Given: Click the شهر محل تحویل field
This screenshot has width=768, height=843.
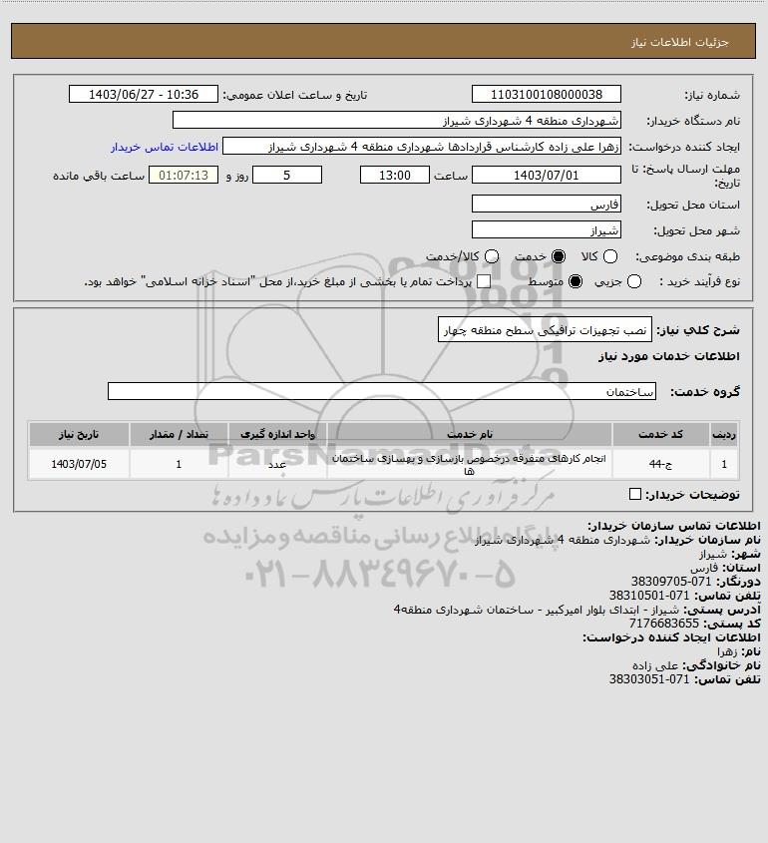Looking at the screenshot, I should [x=546, y=229].
